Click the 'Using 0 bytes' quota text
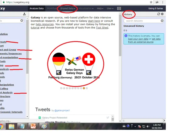The image size is (182, 136). tap(156, 8)
